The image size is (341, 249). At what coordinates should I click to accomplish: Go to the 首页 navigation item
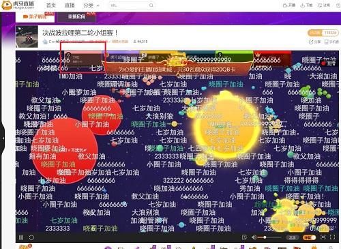(x=51, y=5)
